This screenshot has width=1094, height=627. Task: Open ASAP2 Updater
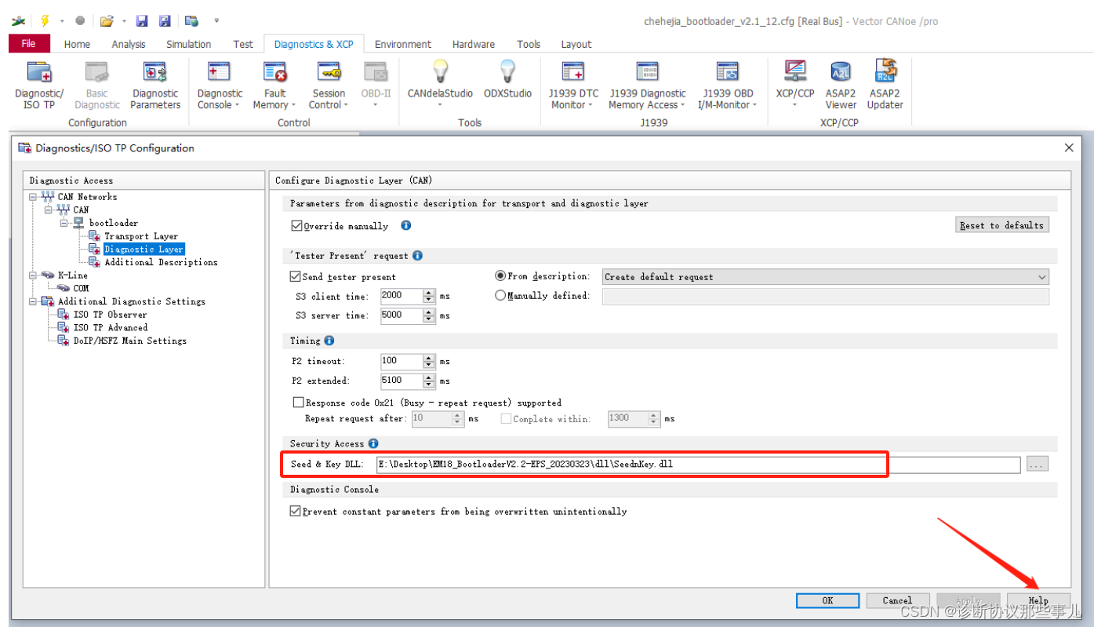tap(885, 86)
